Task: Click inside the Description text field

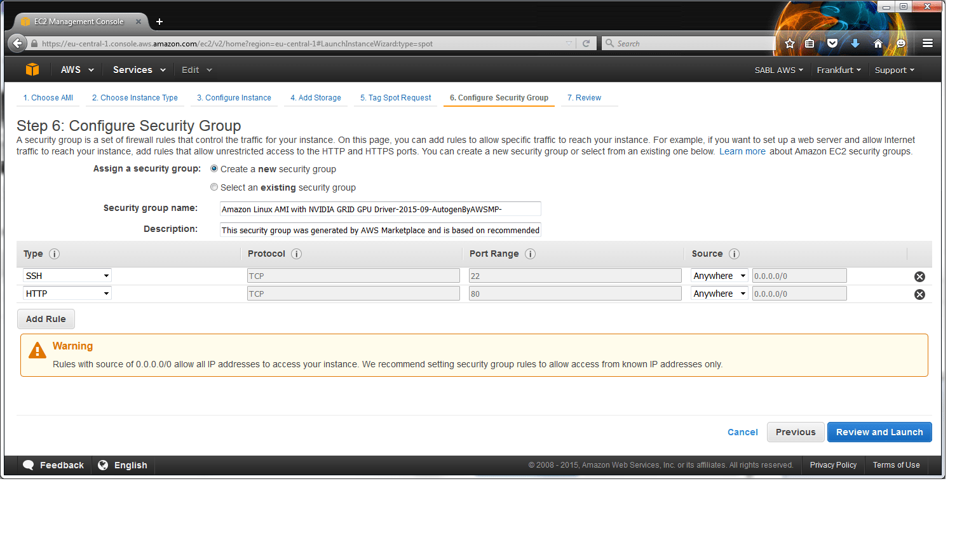Action: click(380, 229)
